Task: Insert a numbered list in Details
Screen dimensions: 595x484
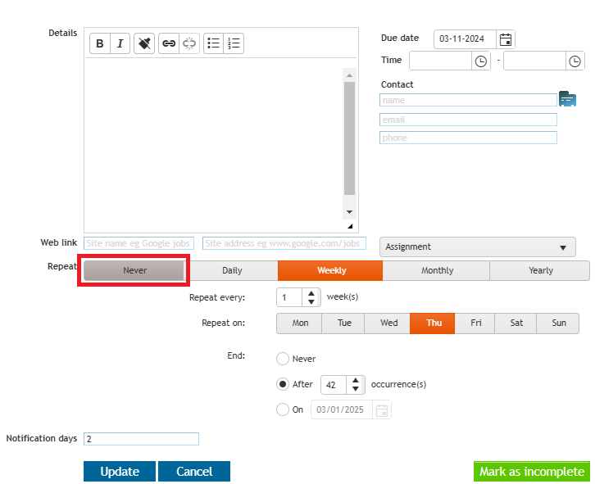Action: tap(234, 43)
